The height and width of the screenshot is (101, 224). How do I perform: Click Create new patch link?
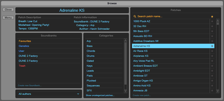(x=142, y=95)
